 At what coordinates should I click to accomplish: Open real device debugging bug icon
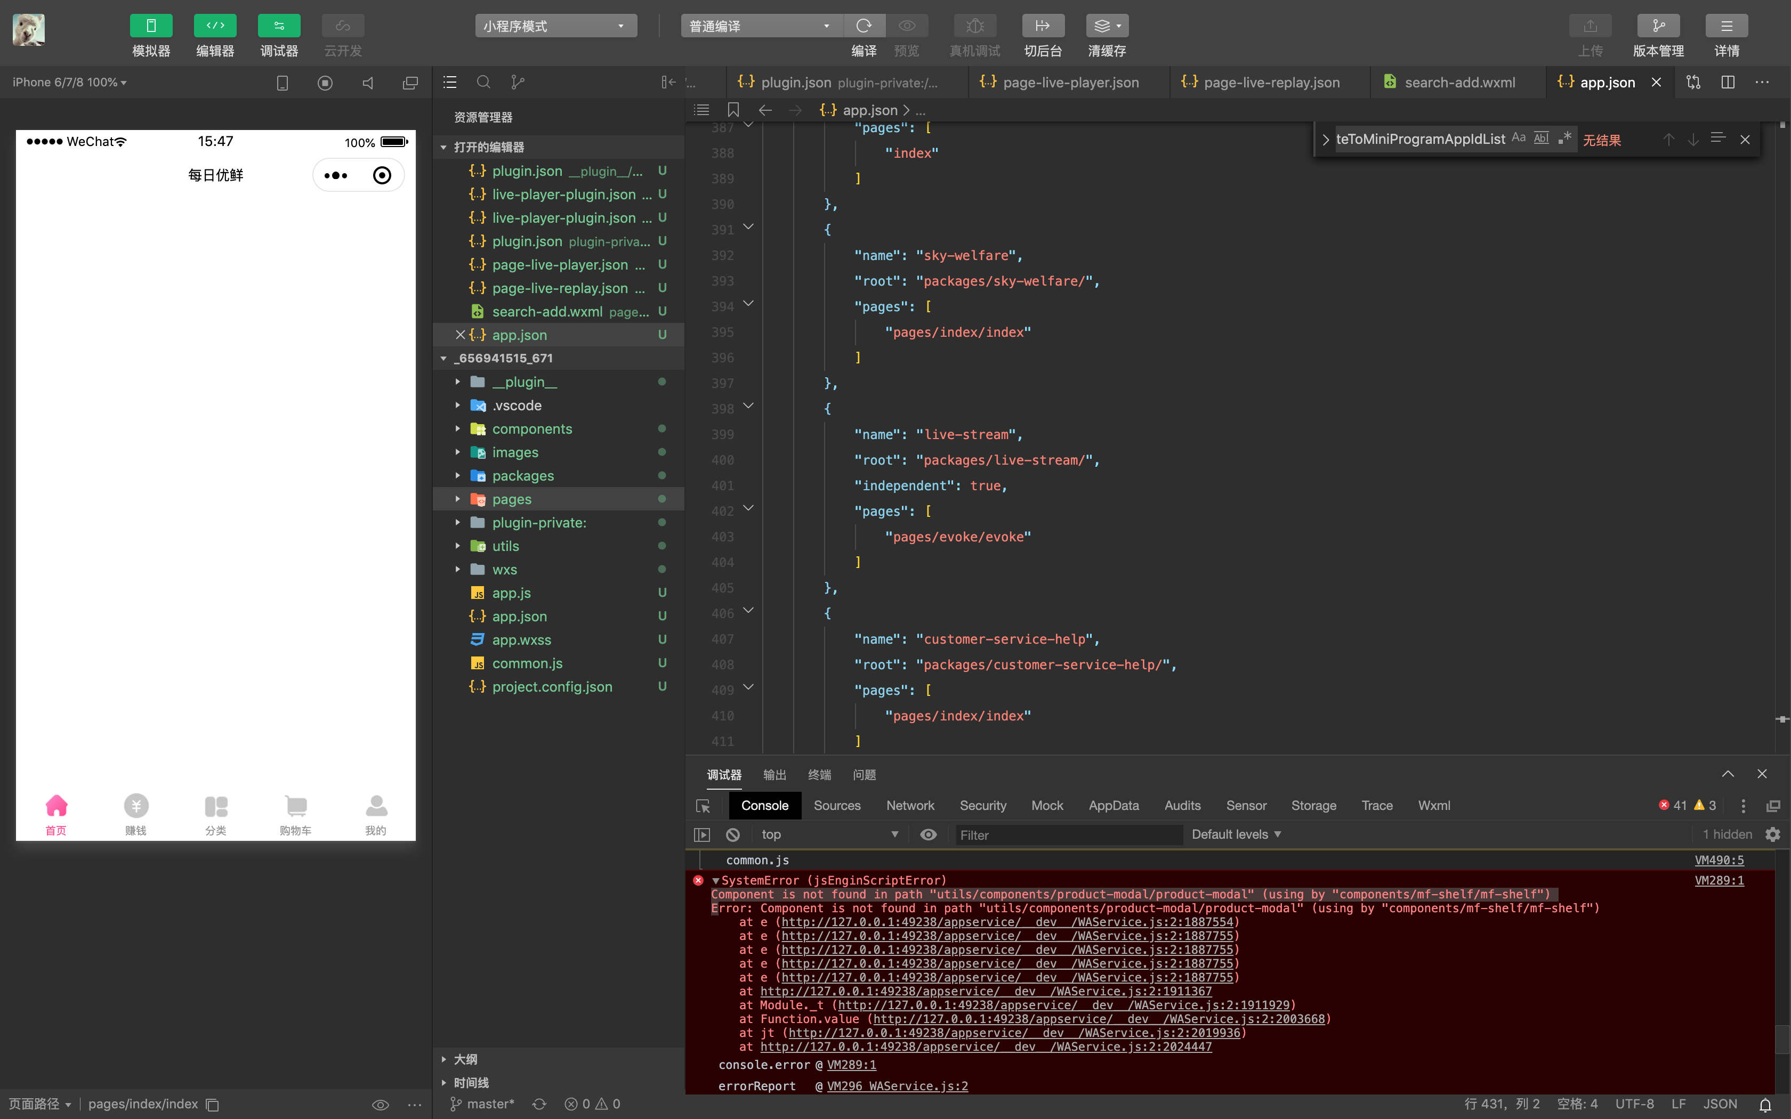(x=975, y=26)
